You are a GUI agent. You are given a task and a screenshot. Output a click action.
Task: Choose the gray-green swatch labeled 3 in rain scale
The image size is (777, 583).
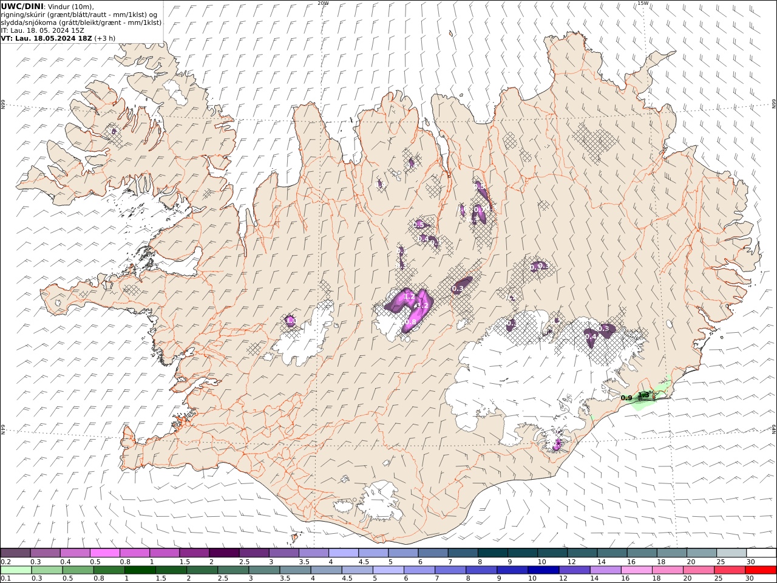[264, 570]
